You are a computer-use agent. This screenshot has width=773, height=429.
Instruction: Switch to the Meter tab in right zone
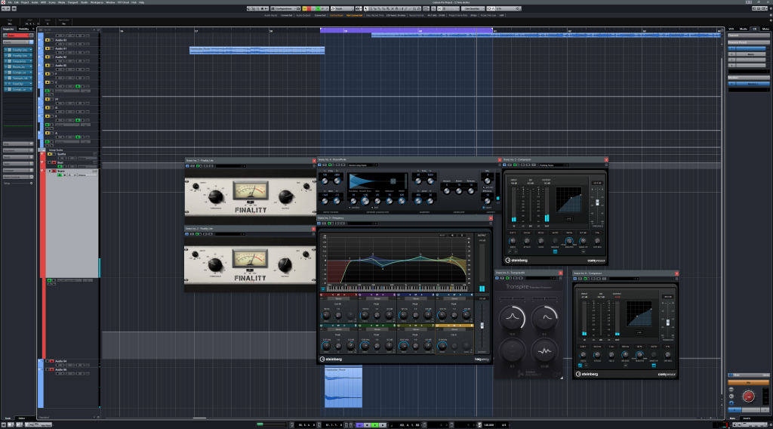[765, 29]
